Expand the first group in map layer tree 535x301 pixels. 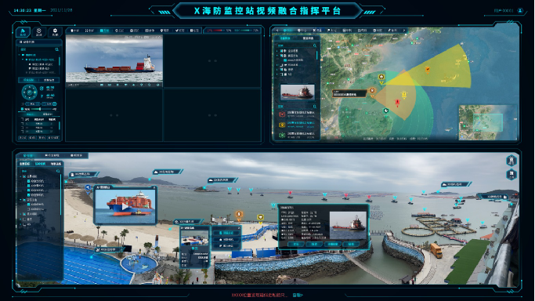point(277,50)
